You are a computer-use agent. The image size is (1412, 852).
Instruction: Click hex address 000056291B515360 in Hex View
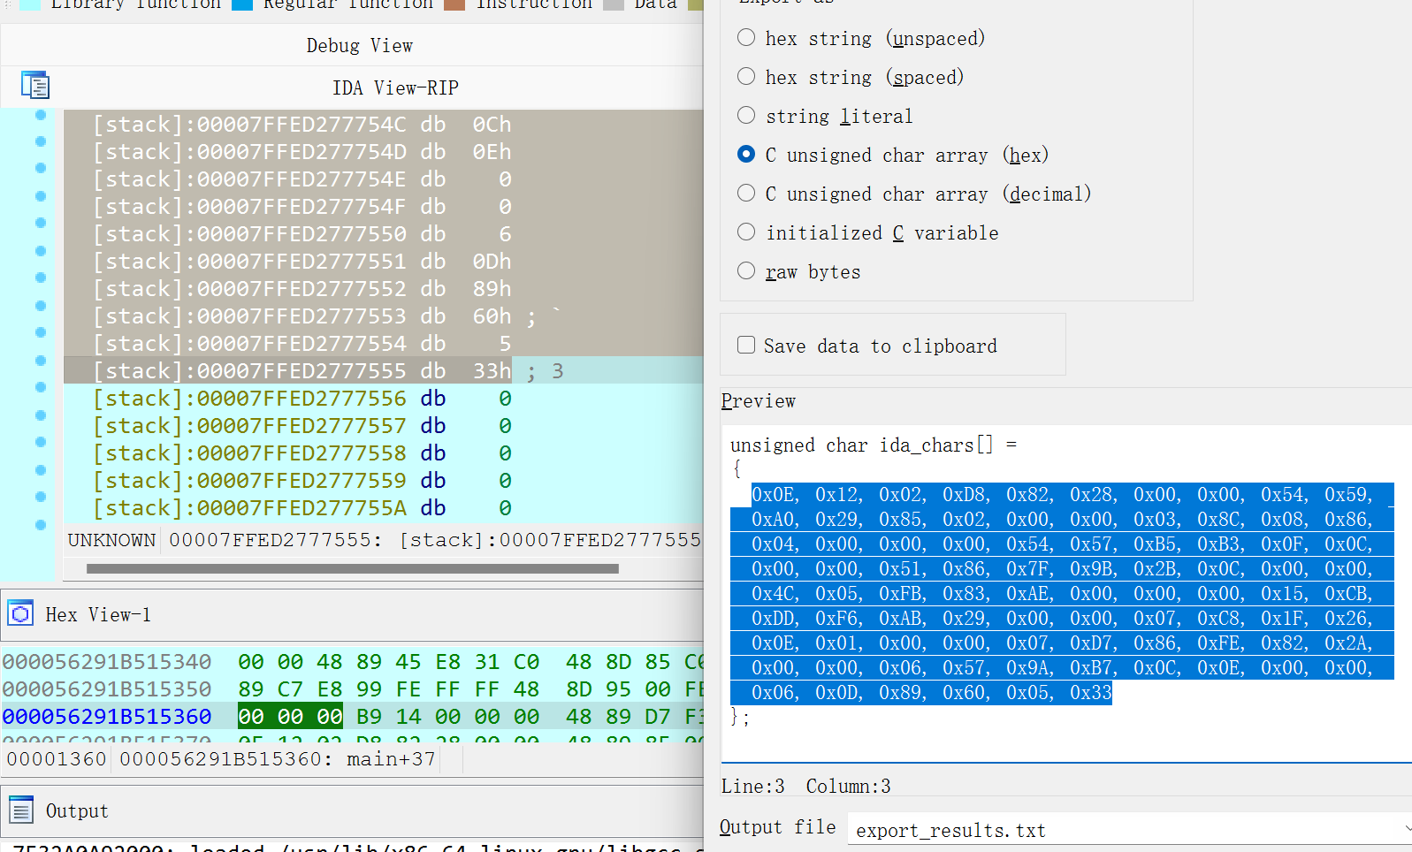107,717
